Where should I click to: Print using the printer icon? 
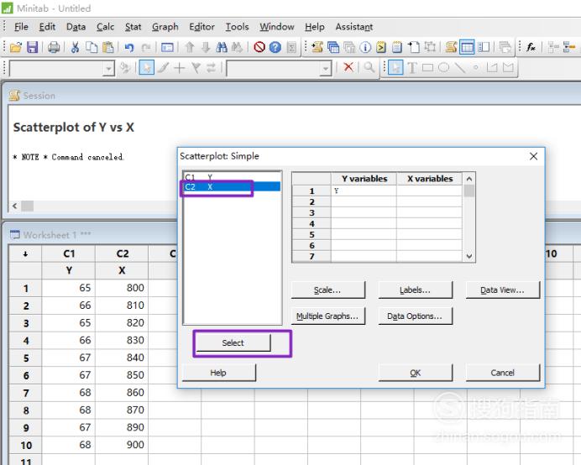click(x=54, y=48)
